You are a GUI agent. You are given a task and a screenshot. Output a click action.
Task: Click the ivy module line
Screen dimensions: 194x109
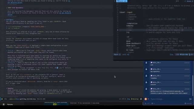pyautogui.click(x=128, y=32)
